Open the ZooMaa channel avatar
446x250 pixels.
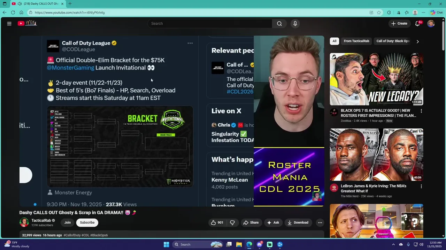[x=334, y=112]
